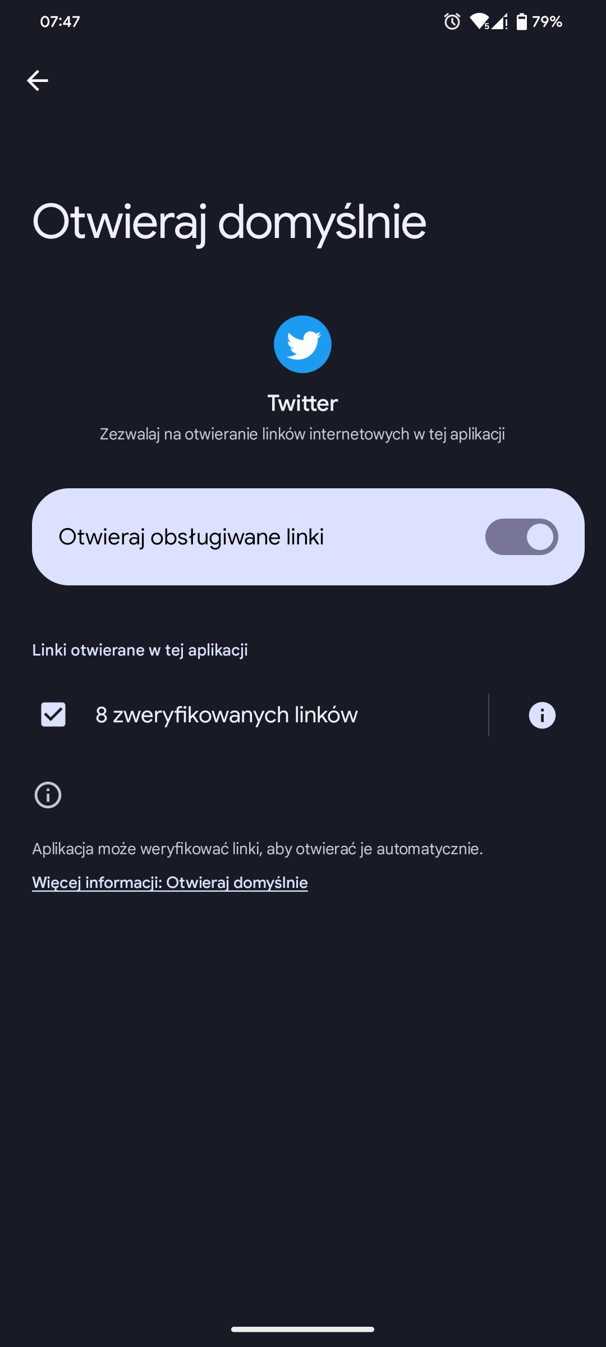The width and height of the screenshot is (606, 1347).
Task: Toggle the Otwieraj obsługiwane linki switch
Action: [522, 537]
